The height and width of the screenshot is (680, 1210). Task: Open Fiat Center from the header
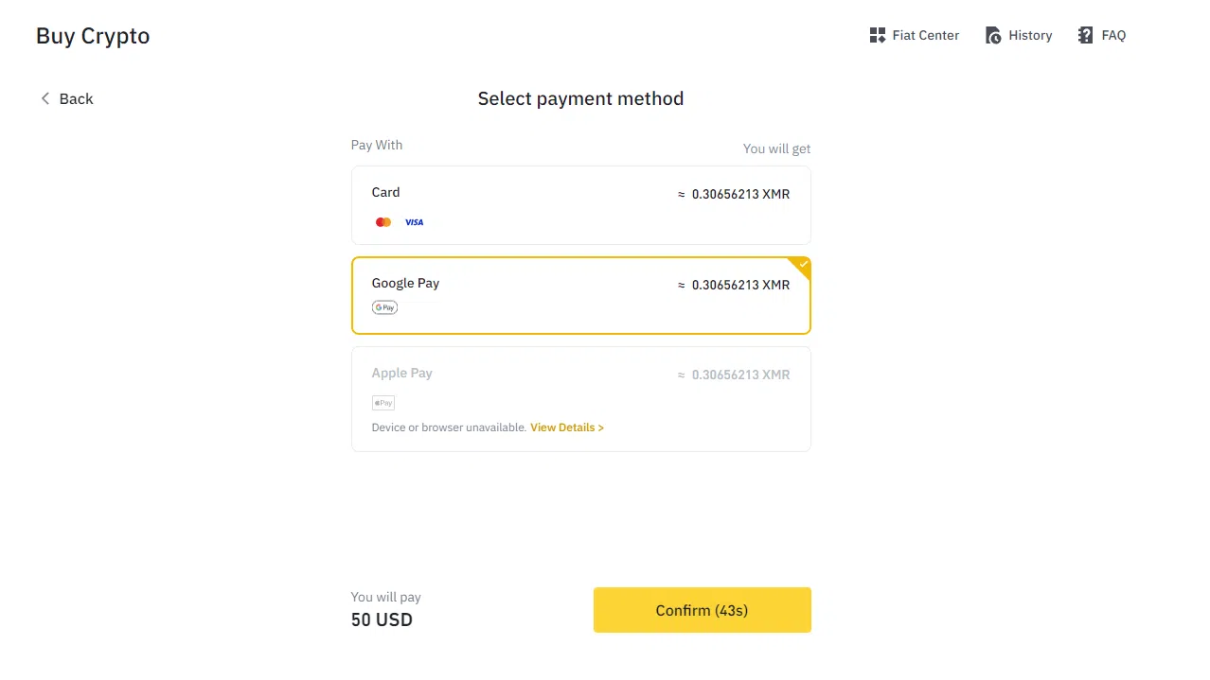[925, 36]
